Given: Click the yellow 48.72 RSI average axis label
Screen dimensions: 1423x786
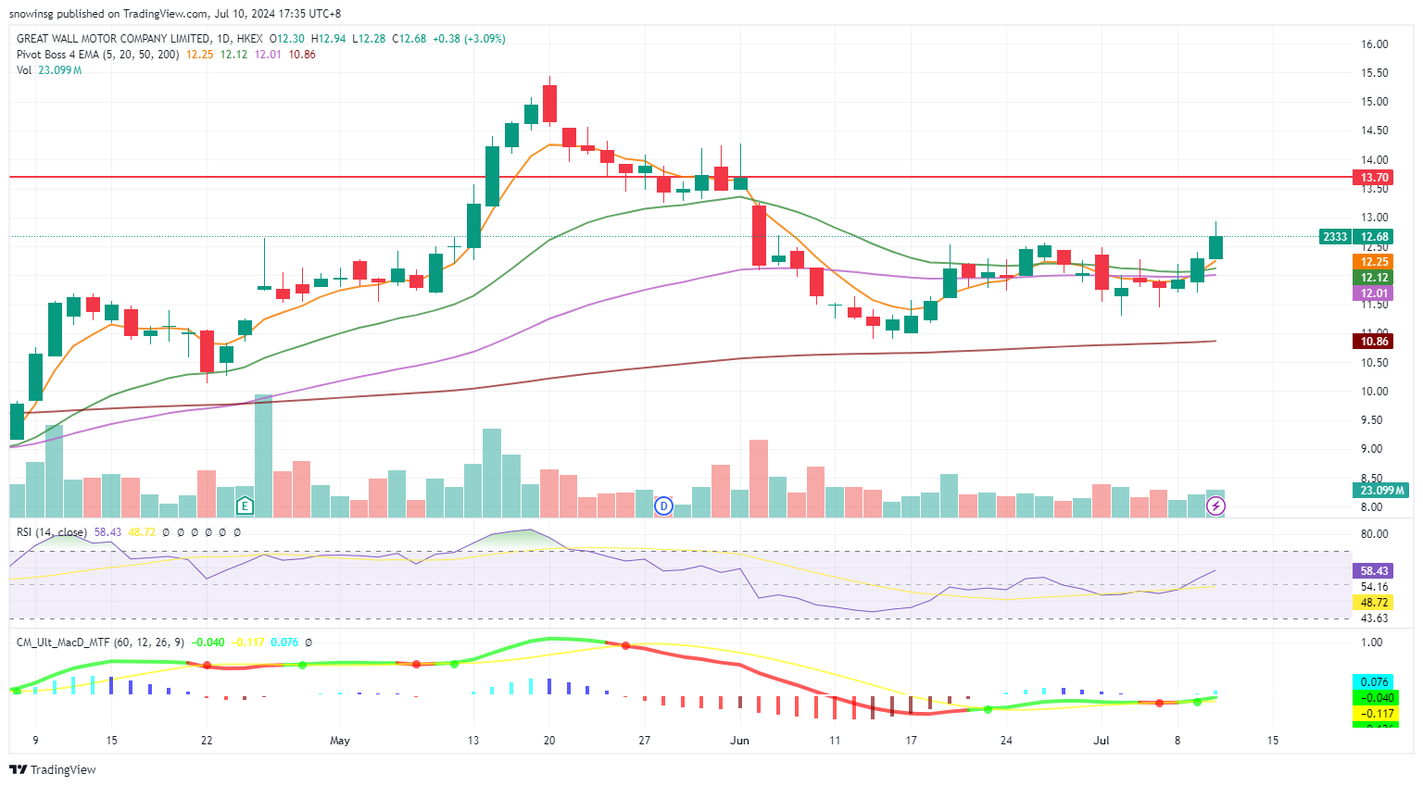Looking at the screenshot, I should (1374, 603).
